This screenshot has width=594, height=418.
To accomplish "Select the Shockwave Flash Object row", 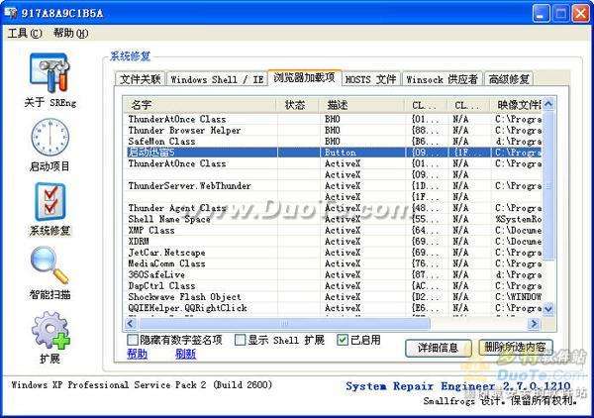I will (x=334, y=297).
